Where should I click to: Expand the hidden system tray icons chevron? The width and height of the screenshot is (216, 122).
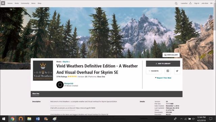click(x=181, y=119)
